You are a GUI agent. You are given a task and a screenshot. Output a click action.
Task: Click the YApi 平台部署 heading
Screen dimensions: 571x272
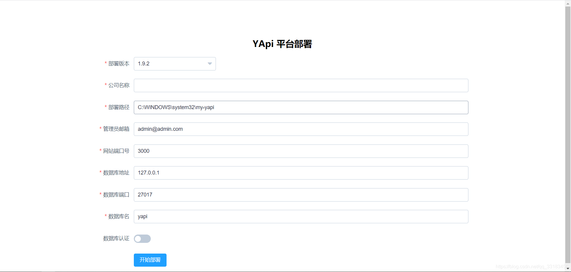coord(282,44)
